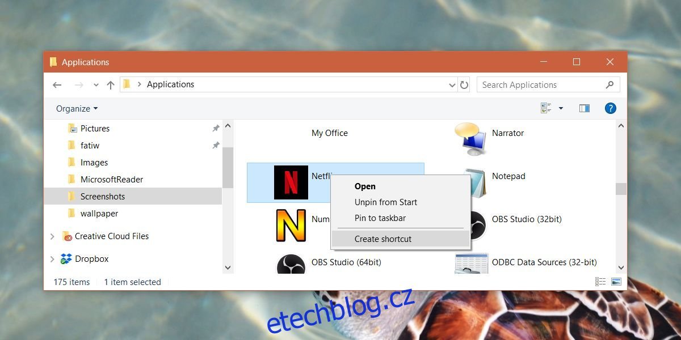This screenshot has height=340, width=681.
Task: Select the Screenshots folder in sidebar
Action: pyautogui.click(x=133, y=197)
